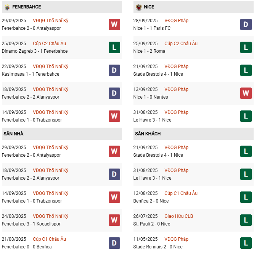Viewport: 254px width, 253px height.
Task: Click the L badge for Nice vs Roma
Action: point(246,47)
